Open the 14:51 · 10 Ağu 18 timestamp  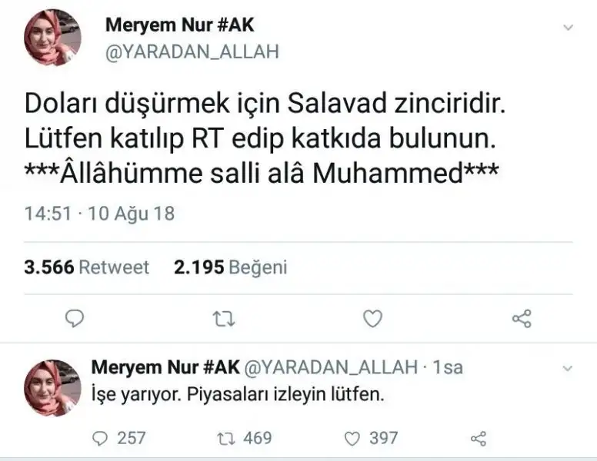[x=100, y=213]
